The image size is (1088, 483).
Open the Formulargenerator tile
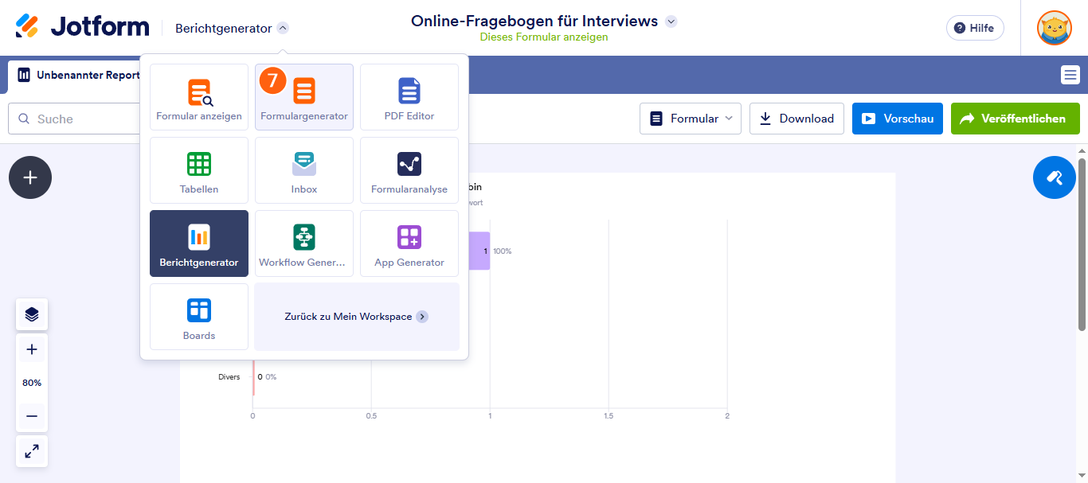point(304,97)
